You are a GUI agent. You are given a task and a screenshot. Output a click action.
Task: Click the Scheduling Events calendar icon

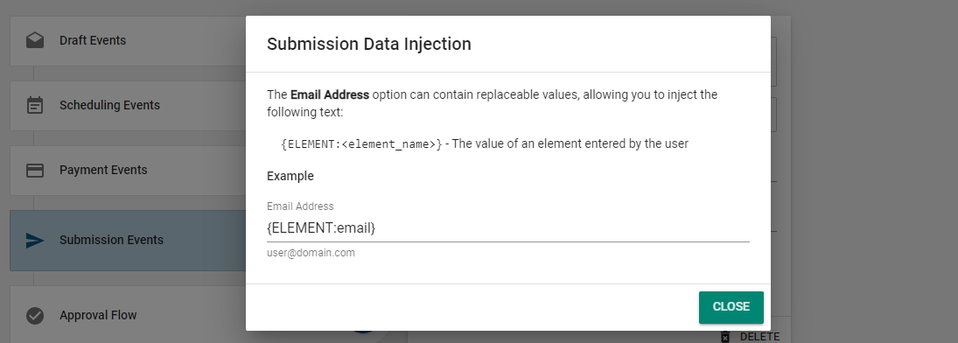(35, 105)
